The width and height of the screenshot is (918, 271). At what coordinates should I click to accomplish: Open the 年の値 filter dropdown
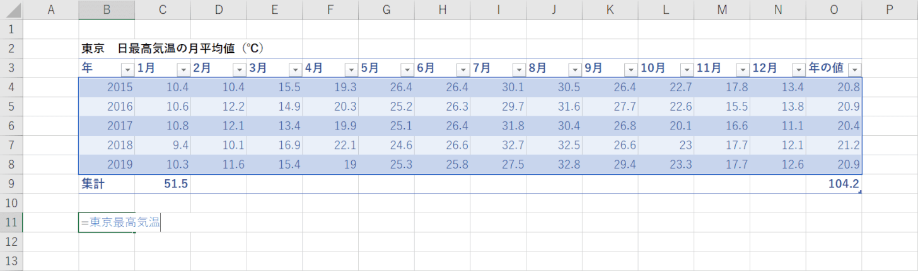tap(854, 69)
